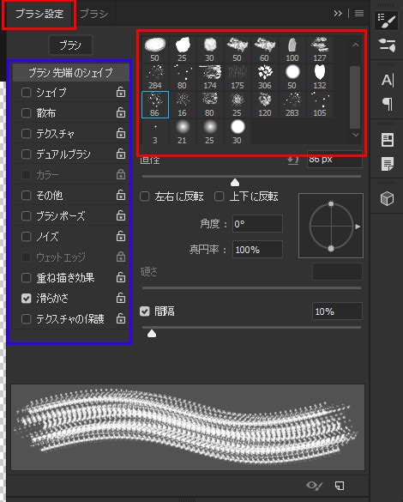Toggle lock for テクスチャの保護
This screenshot has width=403, height=502.
[x=121, y=318]
